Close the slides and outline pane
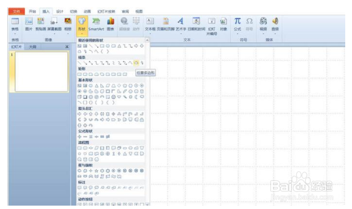 [66, 47]
